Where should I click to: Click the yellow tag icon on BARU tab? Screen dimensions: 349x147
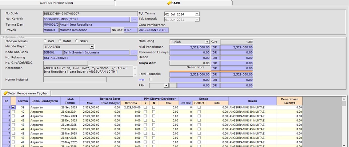169,3
